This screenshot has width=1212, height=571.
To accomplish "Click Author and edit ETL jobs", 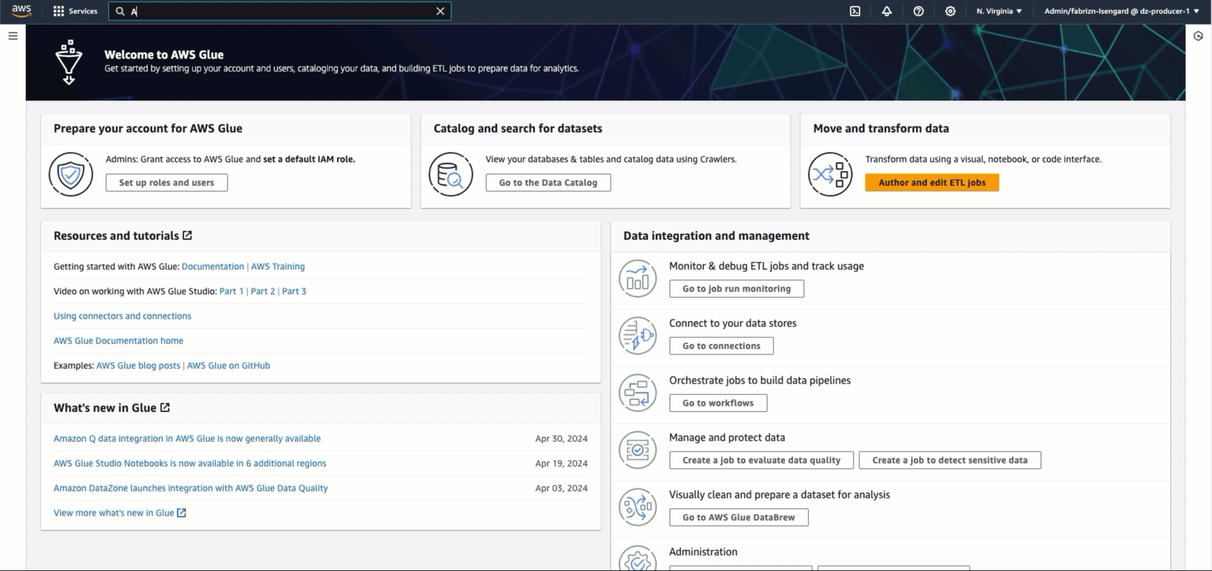I will 931,182.
